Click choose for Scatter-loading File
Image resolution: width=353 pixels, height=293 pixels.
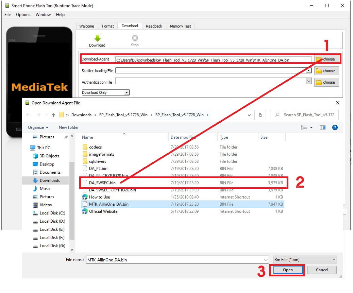tap(326, 70)
